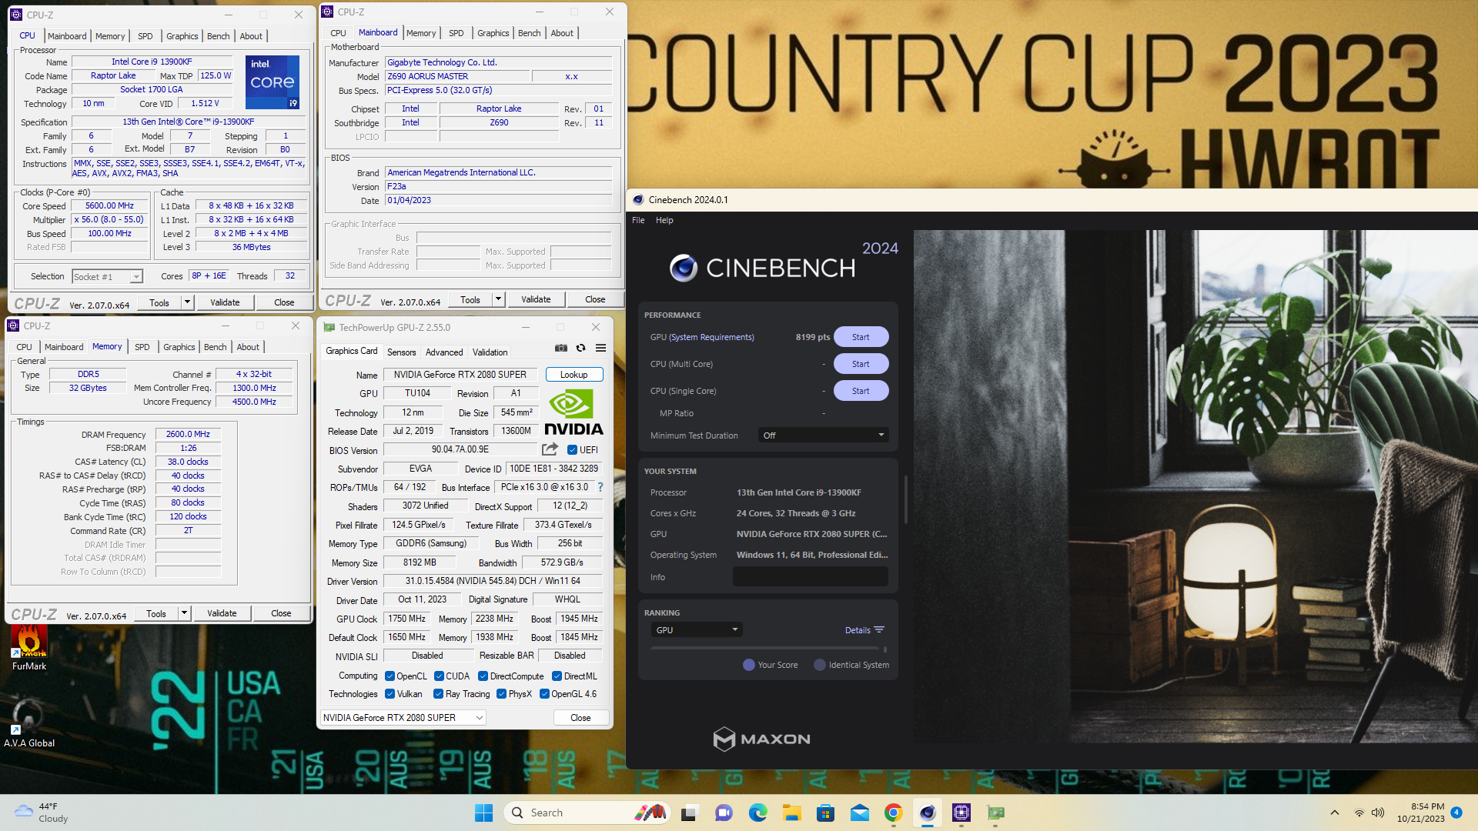This screenshot has height=831, width=1478.
Task: Toggle the OpenCL checkbox
Action: tap(390, 676)
